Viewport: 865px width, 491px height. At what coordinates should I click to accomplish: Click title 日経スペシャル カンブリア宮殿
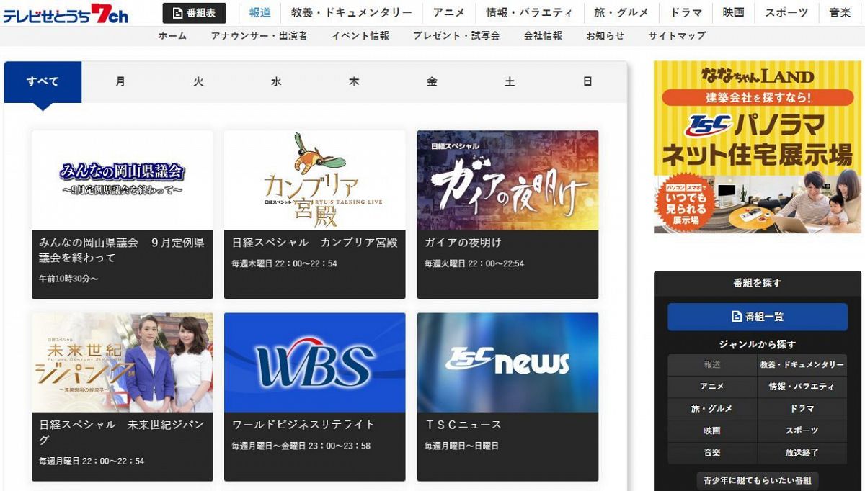pos(315,243)
